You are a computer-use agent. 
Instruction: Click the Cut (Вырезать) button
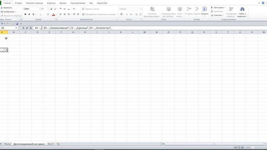tap(6, 7)
